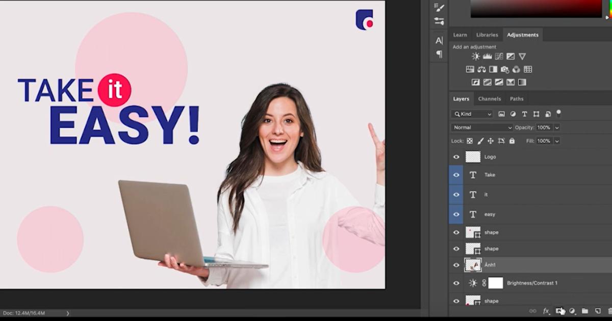The height and width of the screenshot is (321, 612).
Task: Open the Paragraph panel icon
Action: pos(439,54)
